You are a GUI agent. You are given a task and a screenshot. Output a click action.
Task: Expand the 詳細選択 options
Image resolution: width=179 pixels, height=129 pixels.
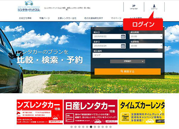[x=128, y=61]
